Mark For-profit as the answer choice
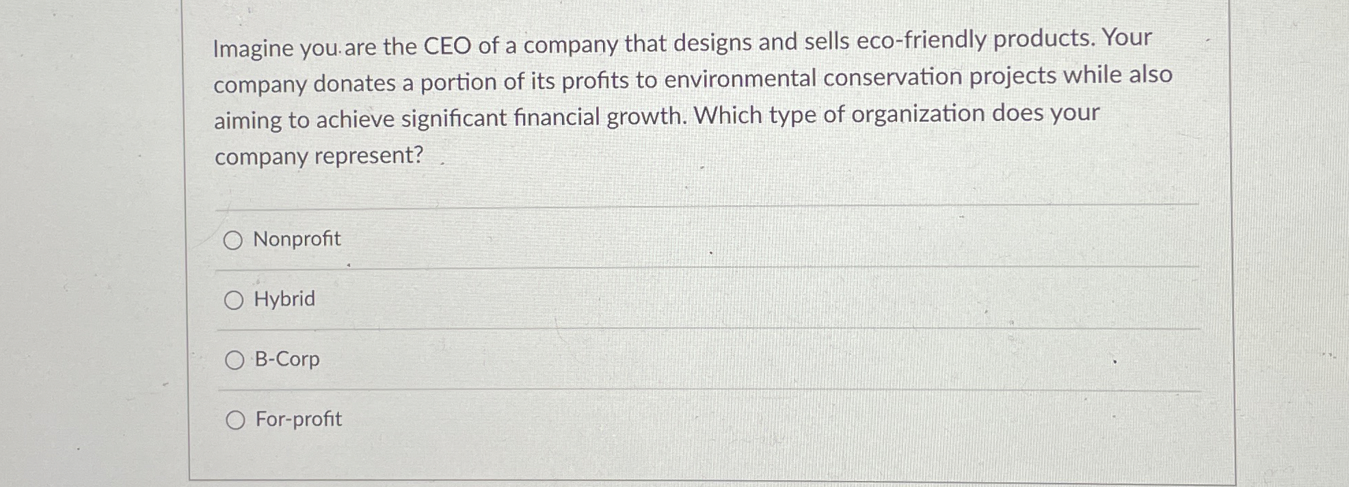Viewport: 1349px width, 487px height. (235, 419)
